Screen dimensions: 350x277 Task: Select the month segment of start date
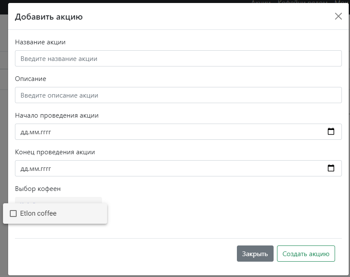34,132
